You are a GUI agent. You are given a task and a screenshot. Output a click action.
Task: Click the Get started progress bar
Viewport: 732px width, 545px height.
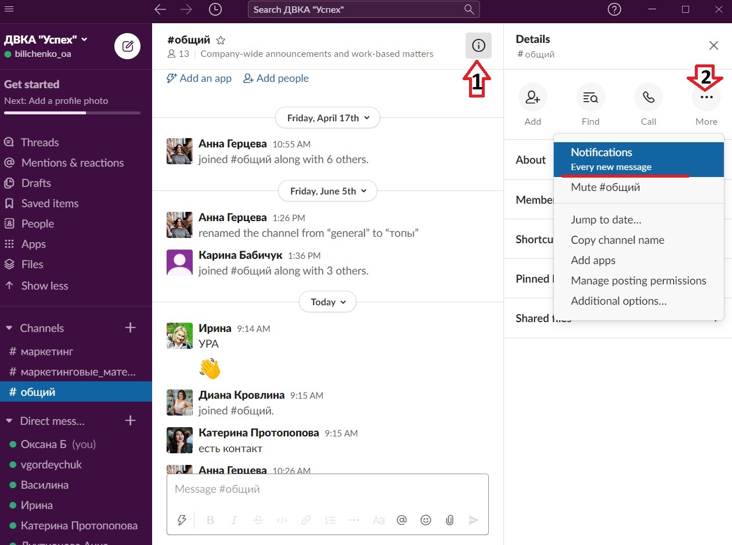point(72,113)
